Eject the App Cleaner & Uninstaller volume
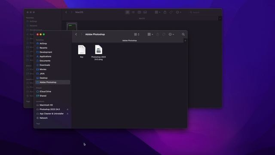Image resolution: width=275 pixels, height=155 pixels. coord(67,114)
